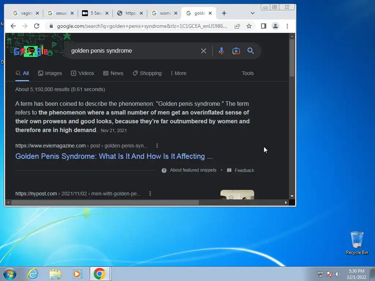Image resolution: width=375 pixels, height=281 pixels.
Task: Expand the tab search dropdown
Action: pos(253,13)
